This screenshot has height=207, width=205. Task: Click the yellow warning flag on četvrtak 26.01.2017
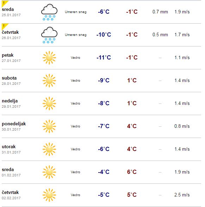[x=5, y=26]
